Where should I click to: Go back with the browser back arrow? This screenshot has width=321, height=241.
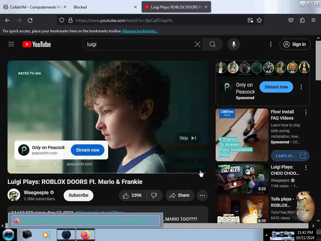click(8, 20)
